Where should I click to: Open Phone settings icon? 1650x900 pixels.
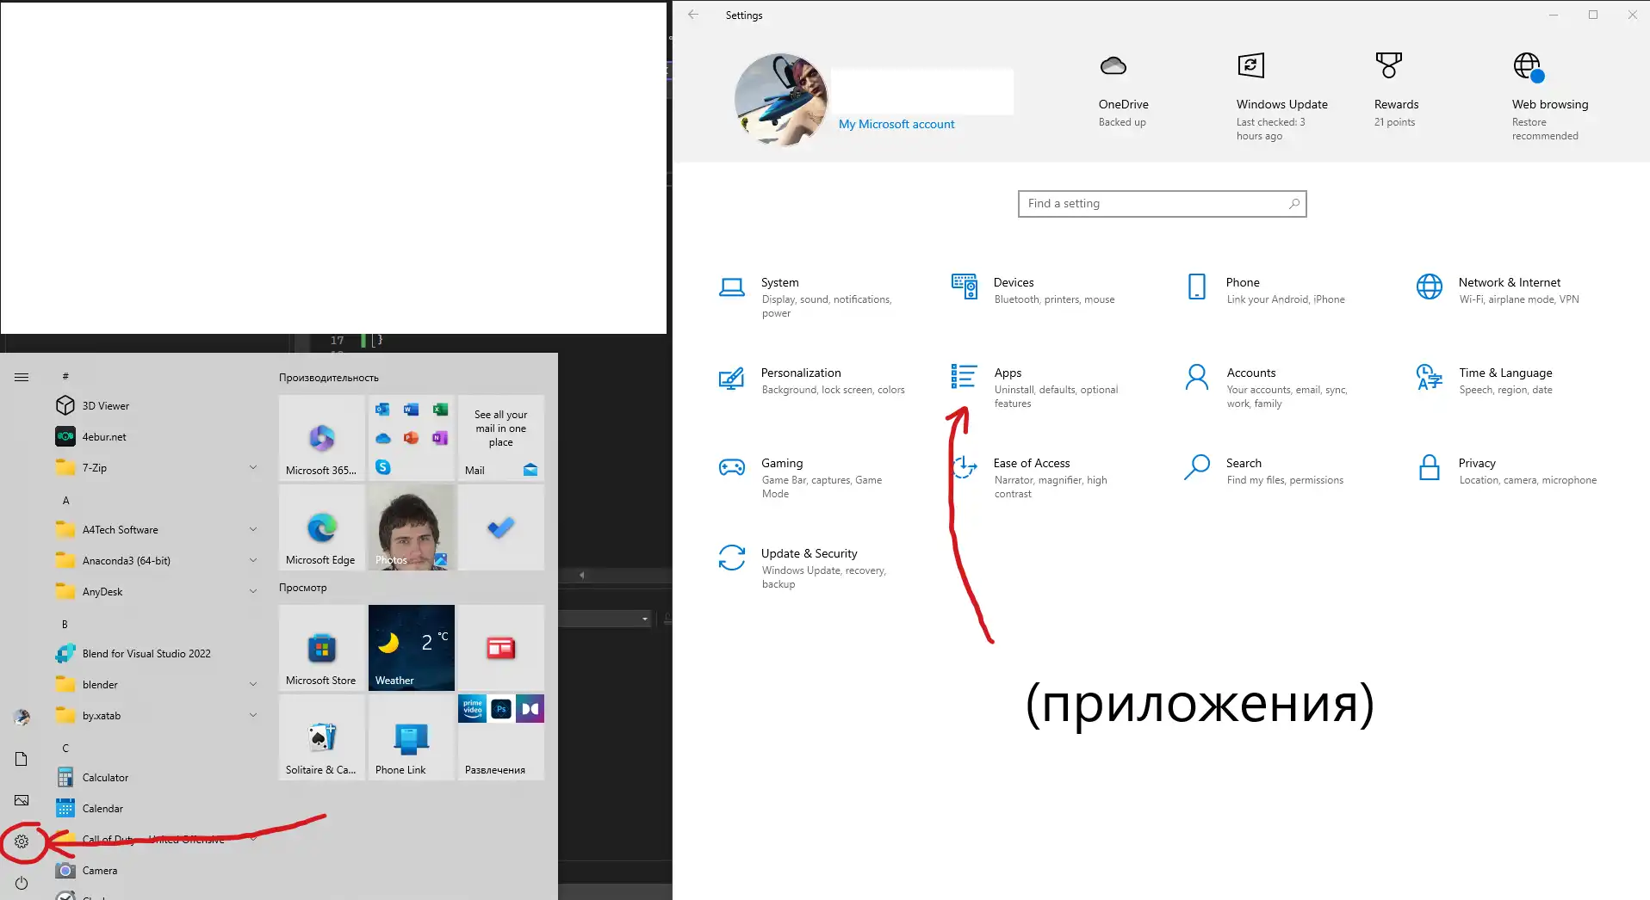point(1196,287)
